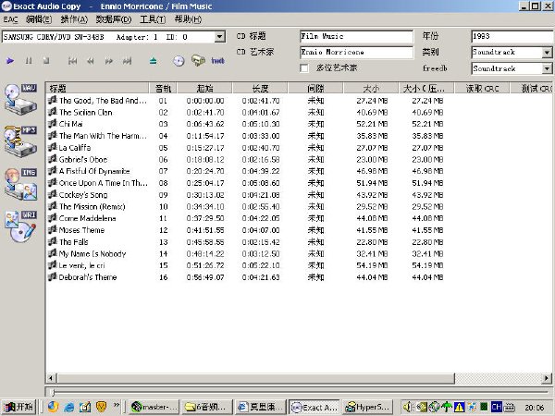The height and width of the screenshot is (416, 555).
Task: Click the CD disc icon in toolbar
Action: (x=179, y=61)
